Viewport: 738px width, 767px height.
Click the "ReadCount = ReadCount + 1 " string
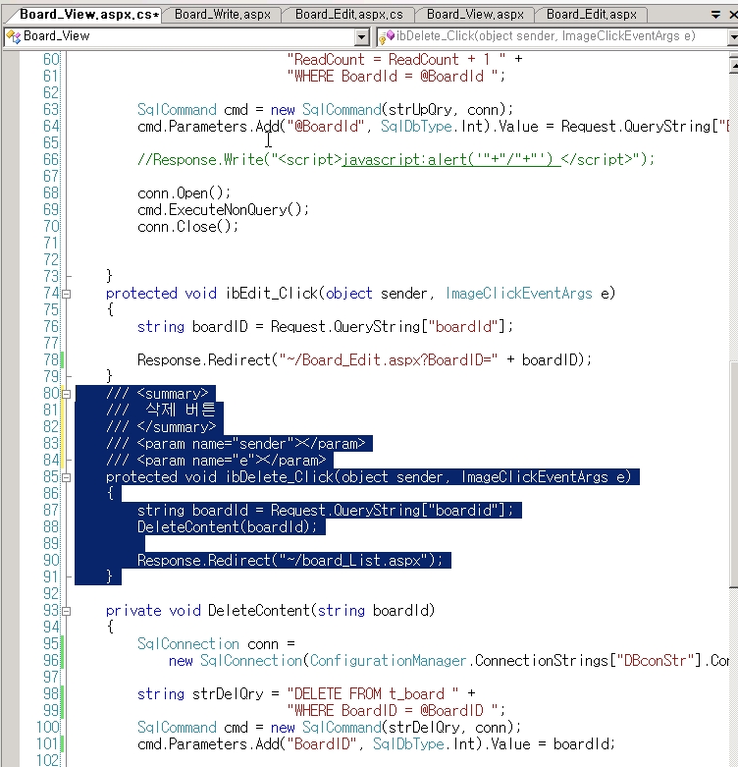click(396, 59)
